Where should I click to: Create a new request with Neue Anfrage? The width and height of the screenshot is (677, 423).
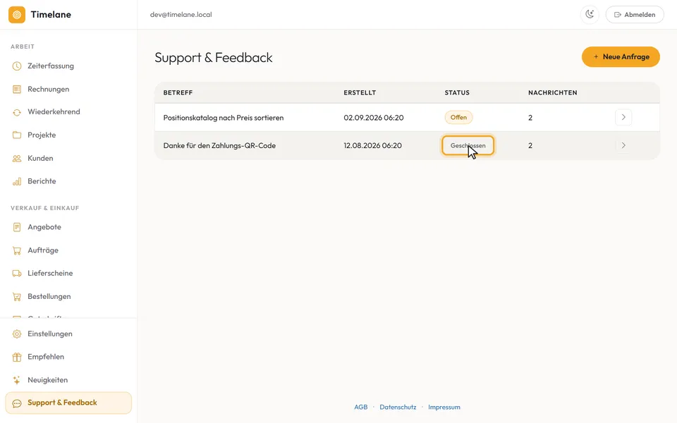pos(621,57)
